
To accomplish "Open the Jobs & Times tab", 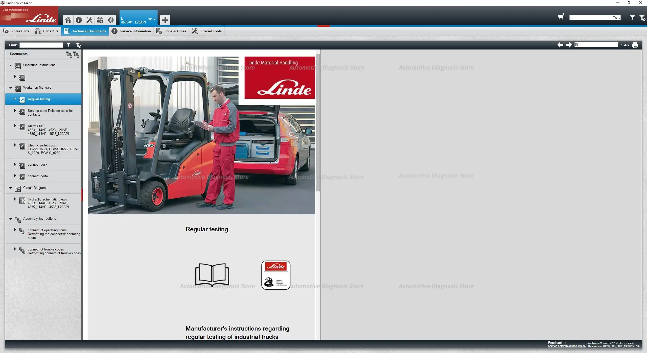I will pos(171,31).
